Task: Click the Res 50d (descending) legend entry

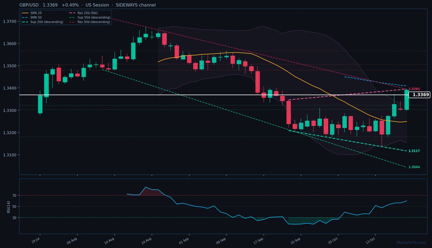Action: (x=89, y=22)
